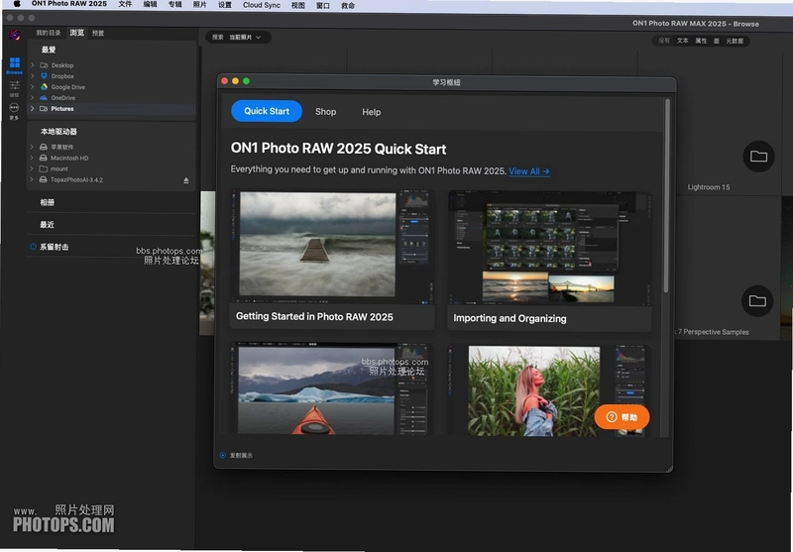Click the Pictures folder icon
793x552 pixels.
click(x=44, y=109)
